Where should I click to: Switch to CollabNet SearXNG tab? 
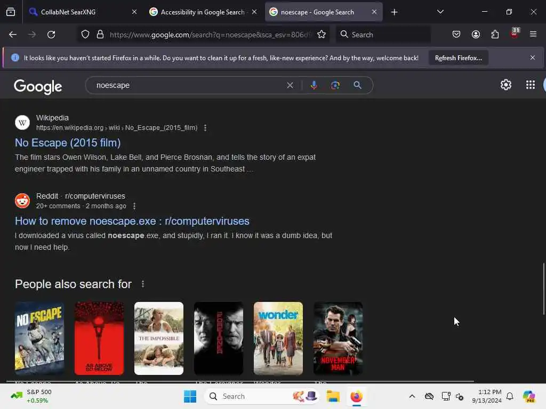[x=82, y=12]
